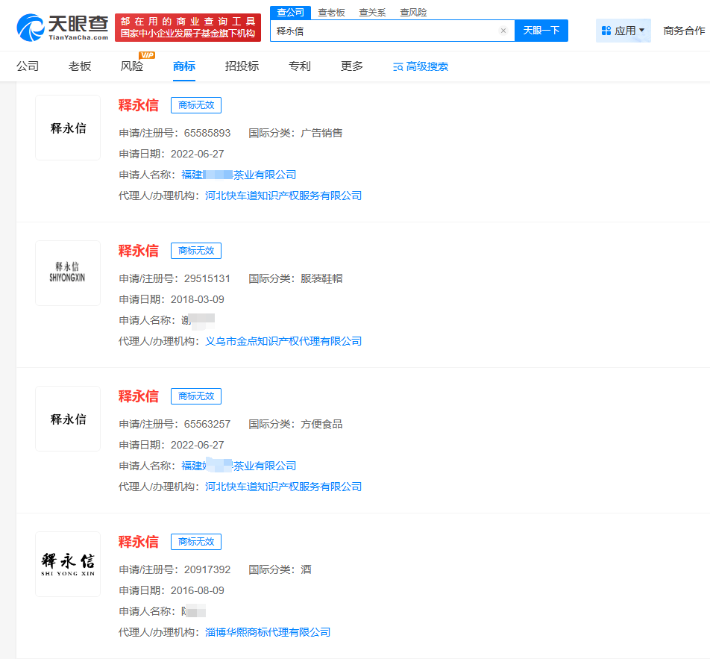The width and height of the screenshot is (710, 659).
Task: Click 商标无效 tag on 65563257 entry
Action: pos(196,396)
